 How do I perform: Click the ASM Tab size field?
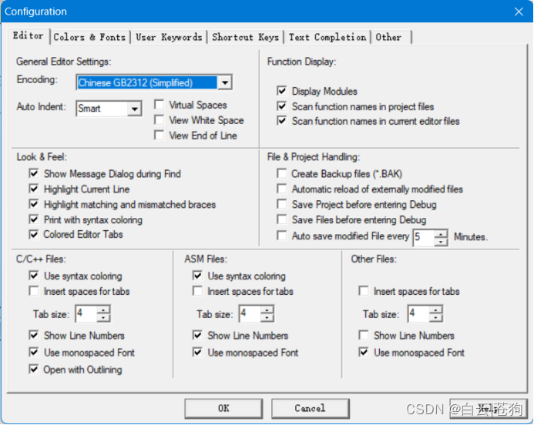250,313
